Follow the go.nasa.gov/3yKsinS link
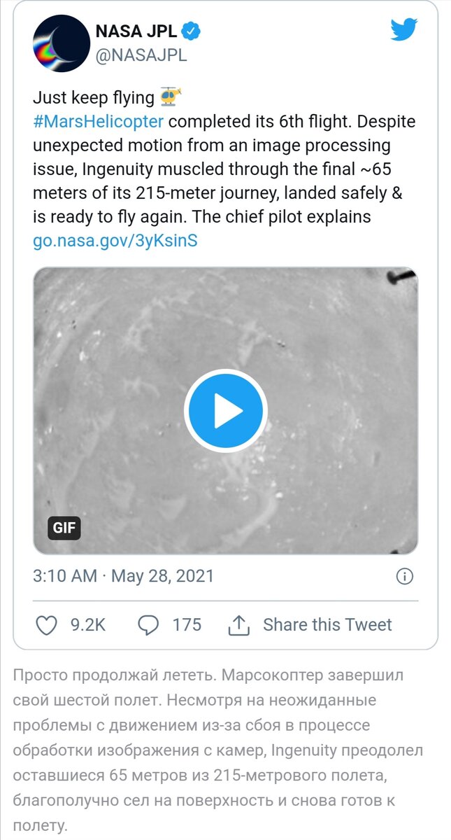The width and height of the screenshot is (451, 840). 115,241
